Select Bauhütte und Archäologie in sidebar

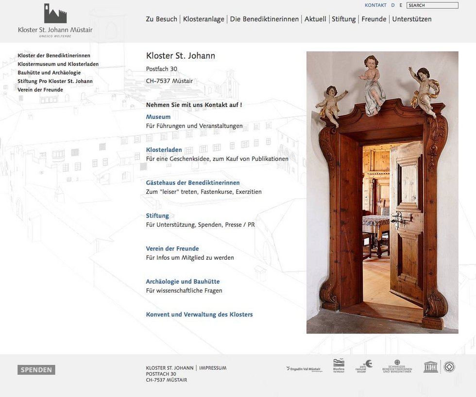pos(49,73)
